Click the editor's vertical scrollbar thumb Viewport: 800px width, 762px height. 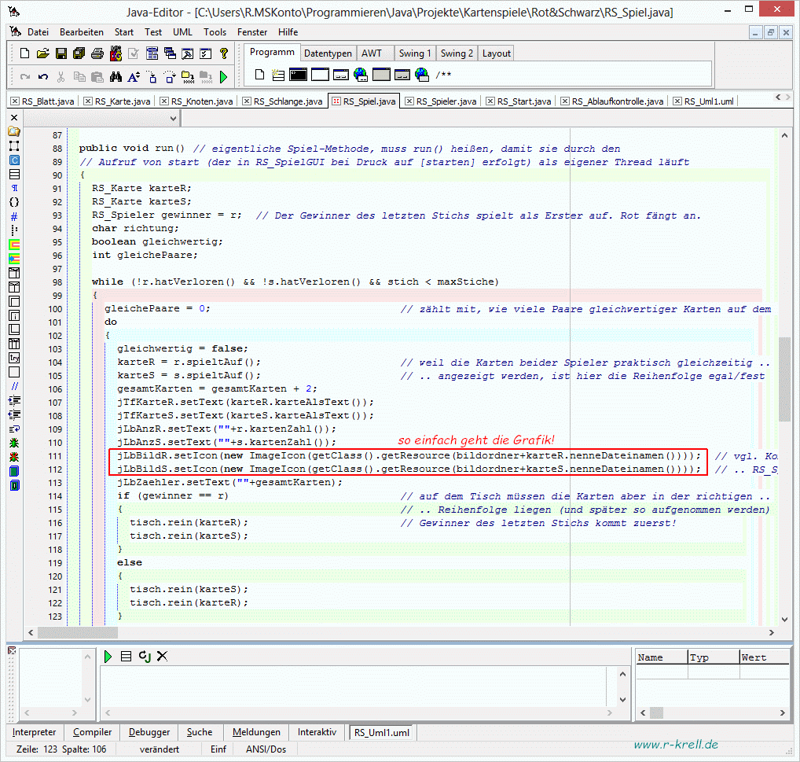point(784,377)
